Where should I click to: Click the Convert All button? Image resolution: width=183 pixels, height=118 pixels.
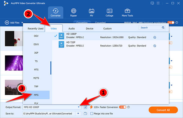click(163, 110)
